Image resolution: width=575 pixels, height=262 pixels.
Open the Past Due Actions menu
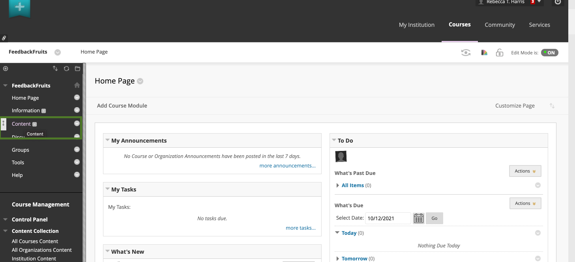525,171
